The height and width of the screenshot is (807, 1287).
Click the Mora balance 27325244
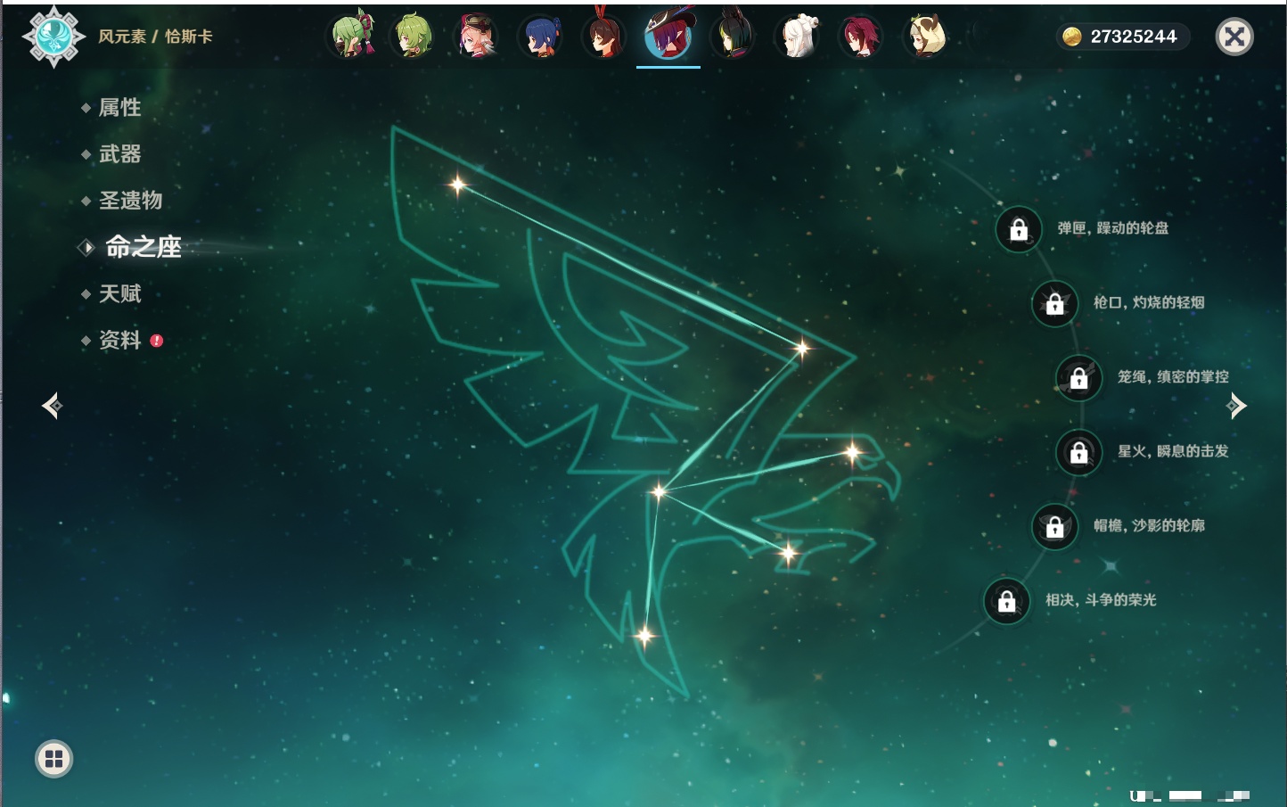(x=1134, y=37)
